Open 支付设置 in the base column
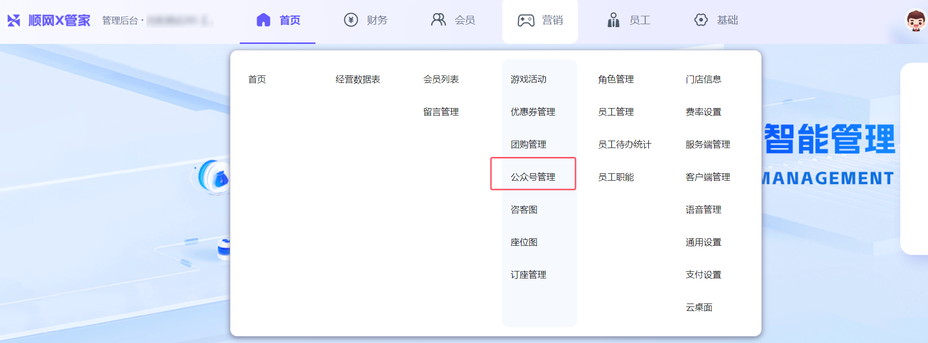The image size is (928, 343). tap(703, 275)
